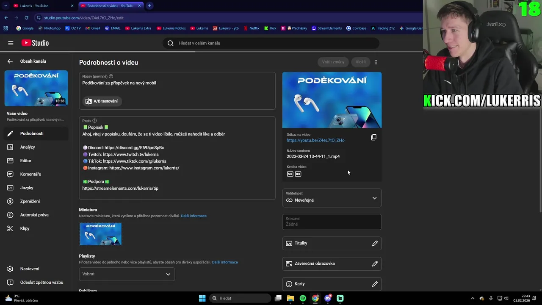Click the browser address bar URL
Screen dimensions: 542x305
tap(84, 18)
